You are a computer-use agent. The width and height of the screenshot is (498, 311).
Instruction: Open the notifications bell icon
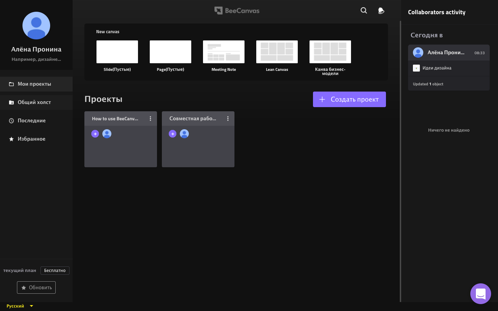point(381,11)
